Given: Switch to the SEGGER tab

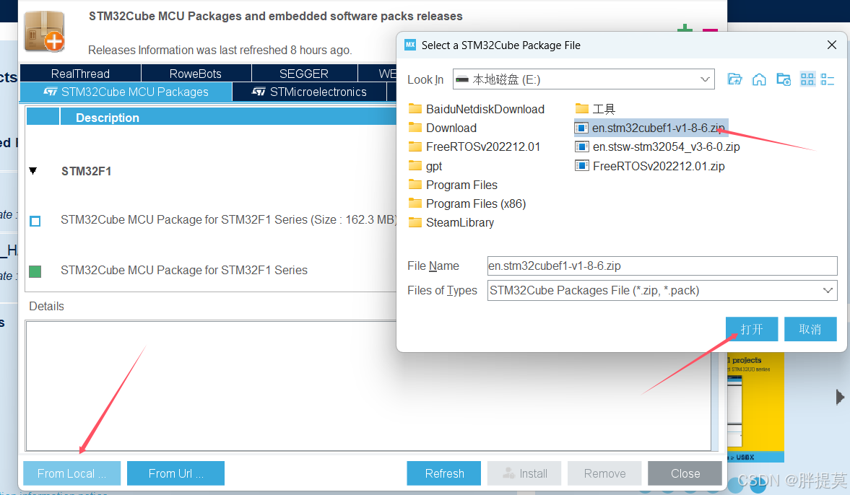Looking at the screenshot, I should (x=304, y=73).
